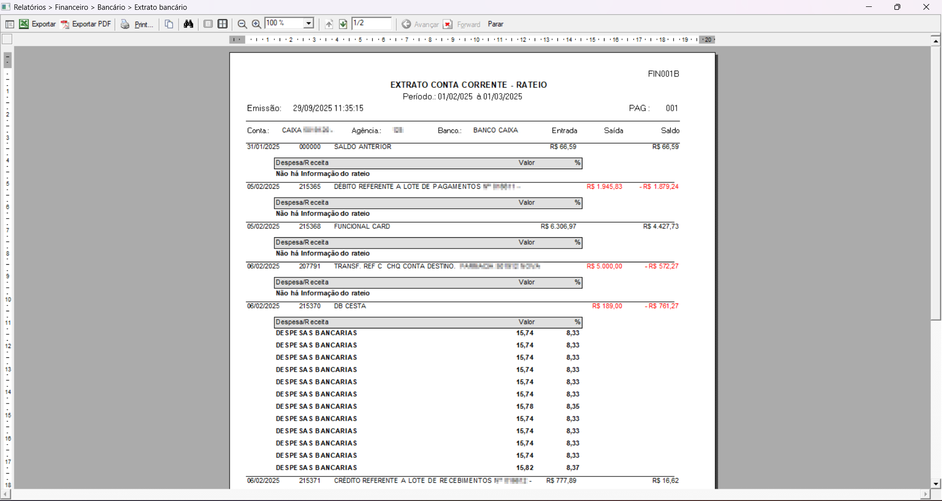942x501 pixels.
Task: Open the Print... dialog button
Action: 144,25
